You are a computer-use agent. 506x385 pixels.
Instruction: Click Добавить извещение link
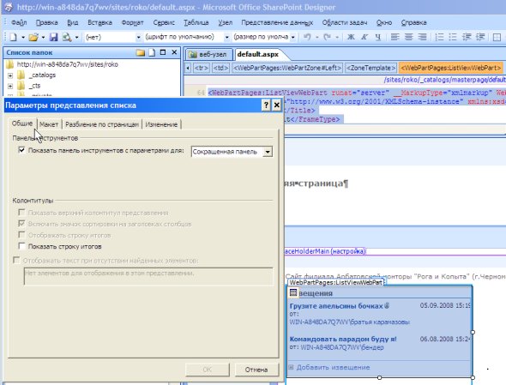coord(333,367)
